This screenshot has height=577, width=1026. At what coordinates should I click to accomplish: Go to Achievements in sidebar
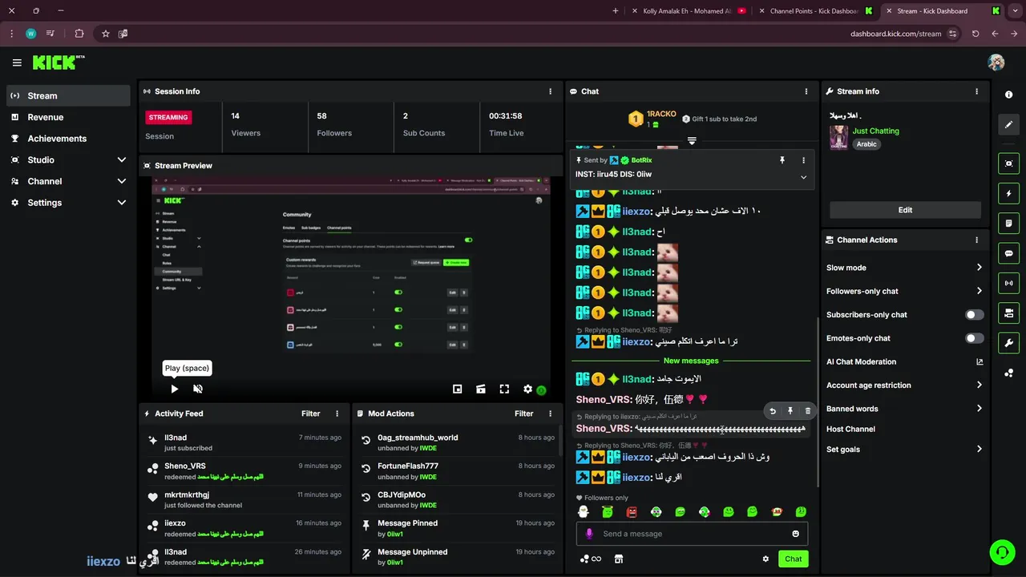(68, 139)
